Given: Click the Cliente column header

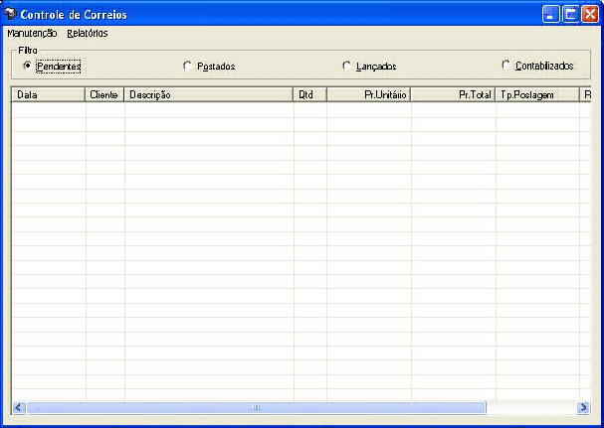Looking at the screenshot, I should pos(104,94).
